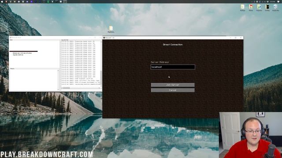Click the system tray clock
This screenshot has width=282, height=158.
coord(272,2)
